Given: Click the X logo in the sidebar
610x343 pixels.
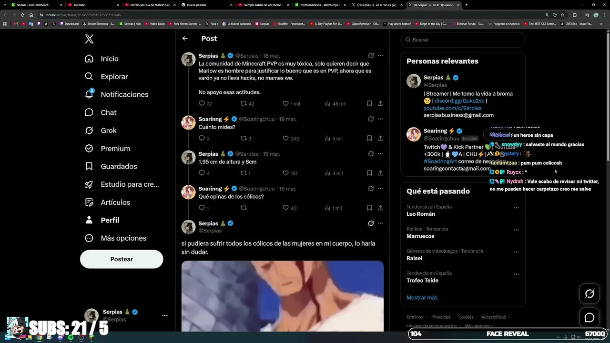Looking at the screenshot, I should pyautogui.click(x=89, y=39).
